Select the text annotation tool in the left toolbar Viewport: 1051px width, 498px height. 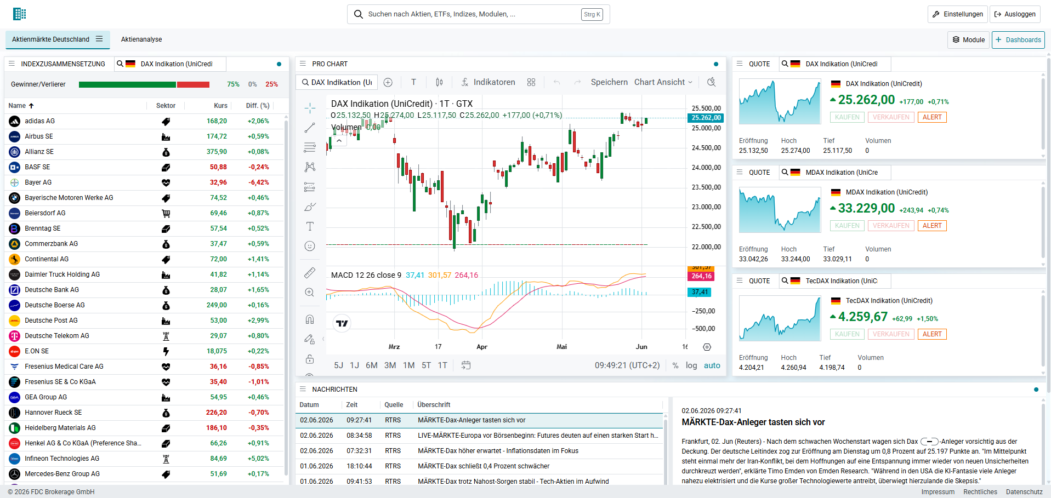pyautogui.click(x=310, y=226)
